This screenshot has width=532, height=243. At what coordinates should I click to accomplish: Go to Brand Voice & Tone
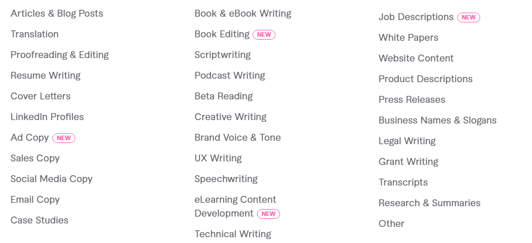238,138
